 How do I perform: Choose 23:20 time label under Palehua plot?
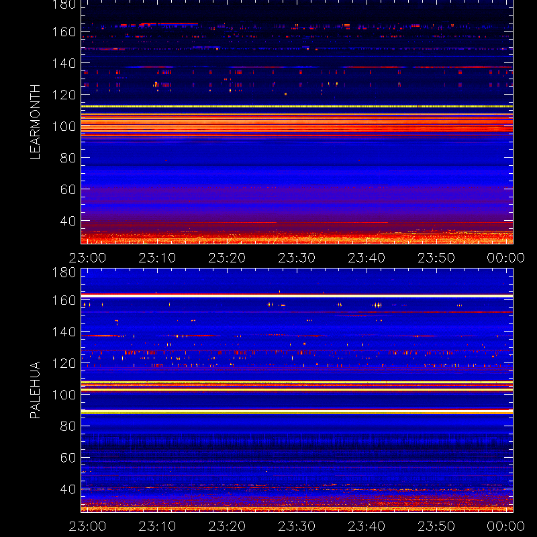[x=227, y=526]
